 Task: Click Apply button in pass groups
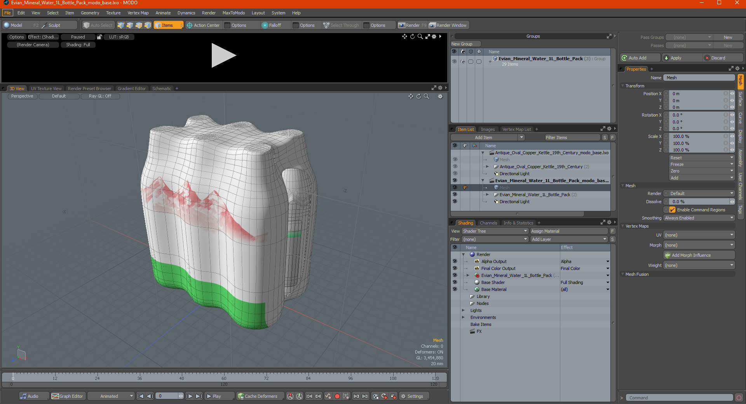(682, 58)
